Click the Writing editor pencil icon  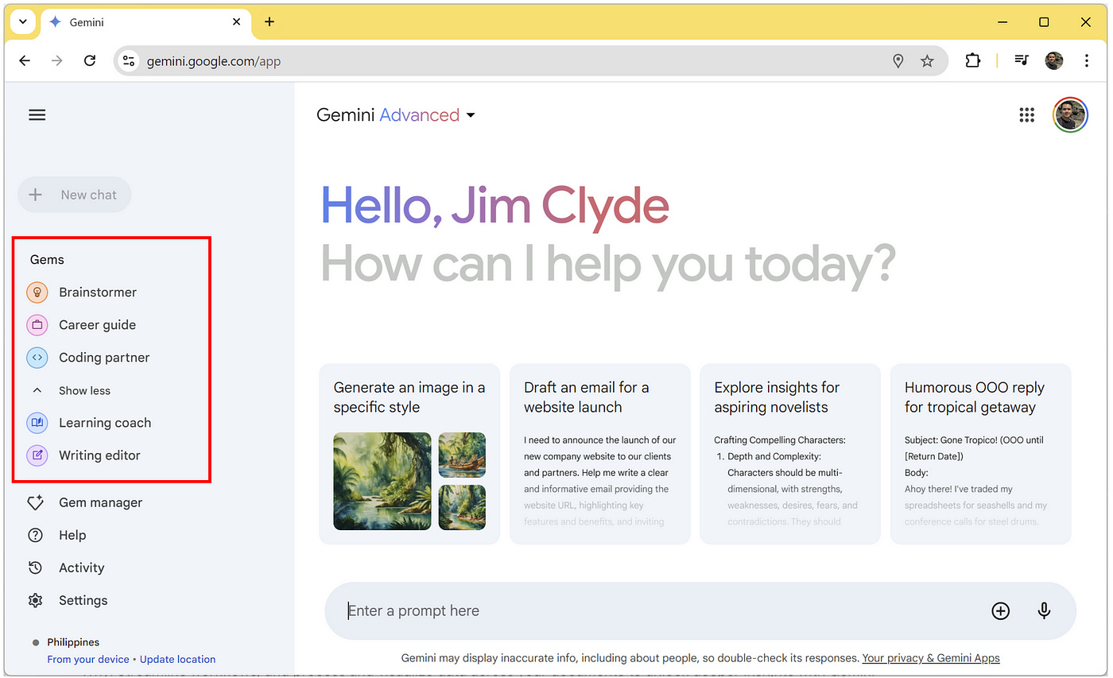click(37, 455)
